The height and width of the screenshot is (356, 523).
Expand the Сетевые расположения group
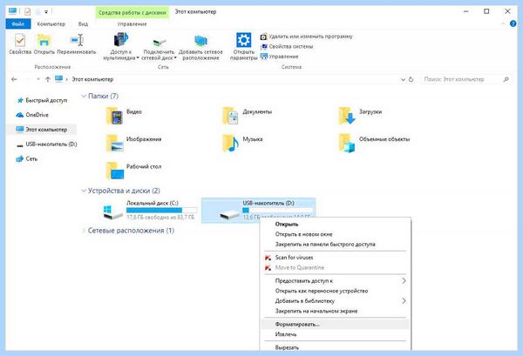[x=84, y=231]
